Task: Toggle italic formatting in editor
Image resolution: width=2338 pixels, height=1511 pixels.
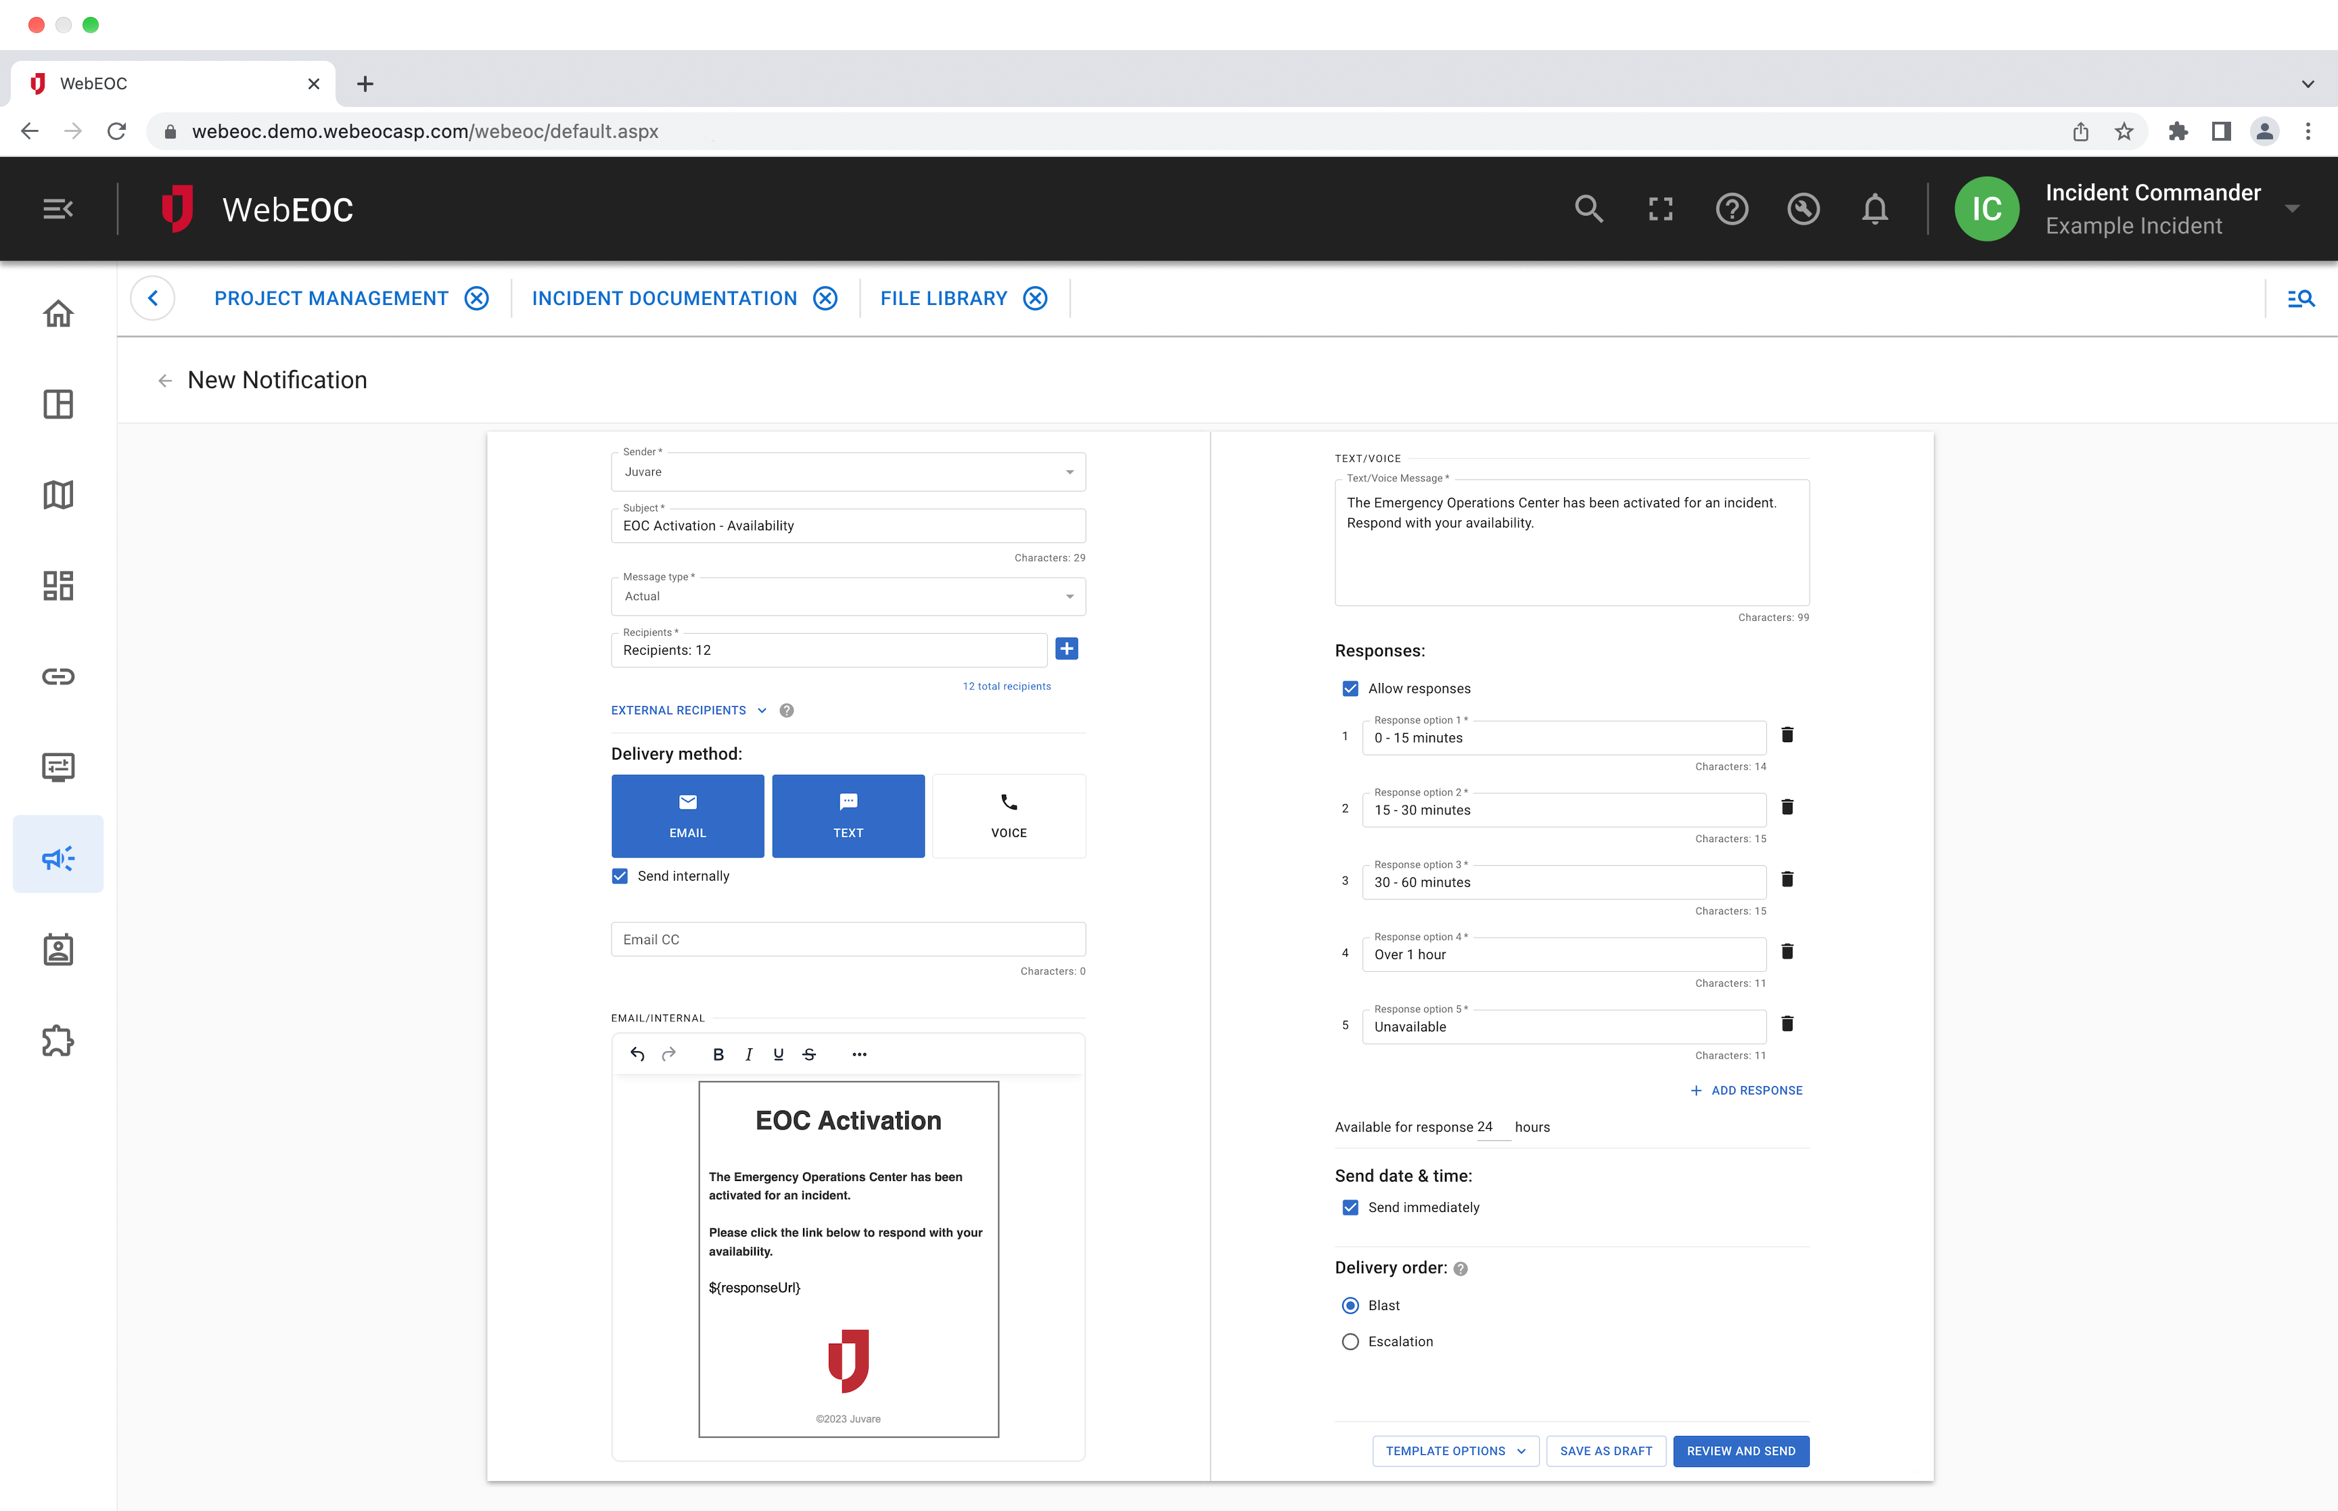Action: click(x=749, y=1054)
